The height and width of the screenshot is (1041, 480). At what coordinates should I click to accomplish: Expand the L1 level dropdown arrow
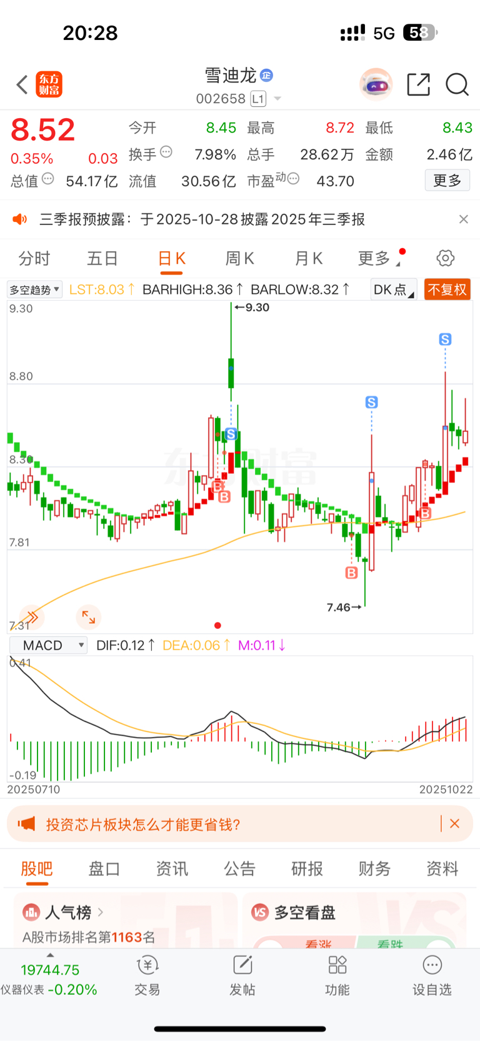(277, 99)
